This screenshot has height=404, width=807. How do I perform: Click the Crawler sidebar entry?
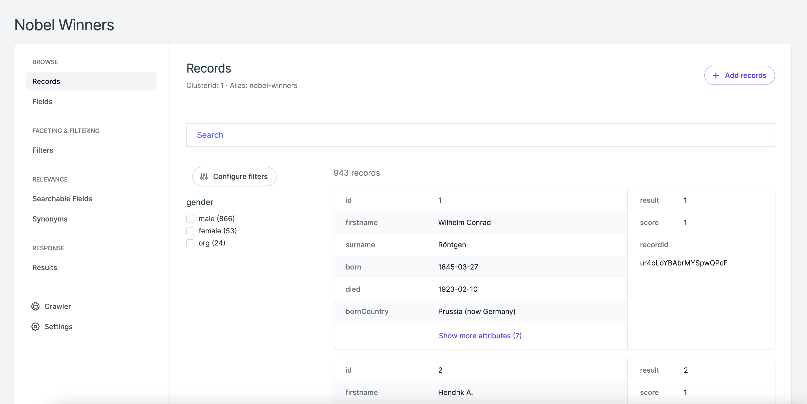pyautogui.click(x=58, y=306)
